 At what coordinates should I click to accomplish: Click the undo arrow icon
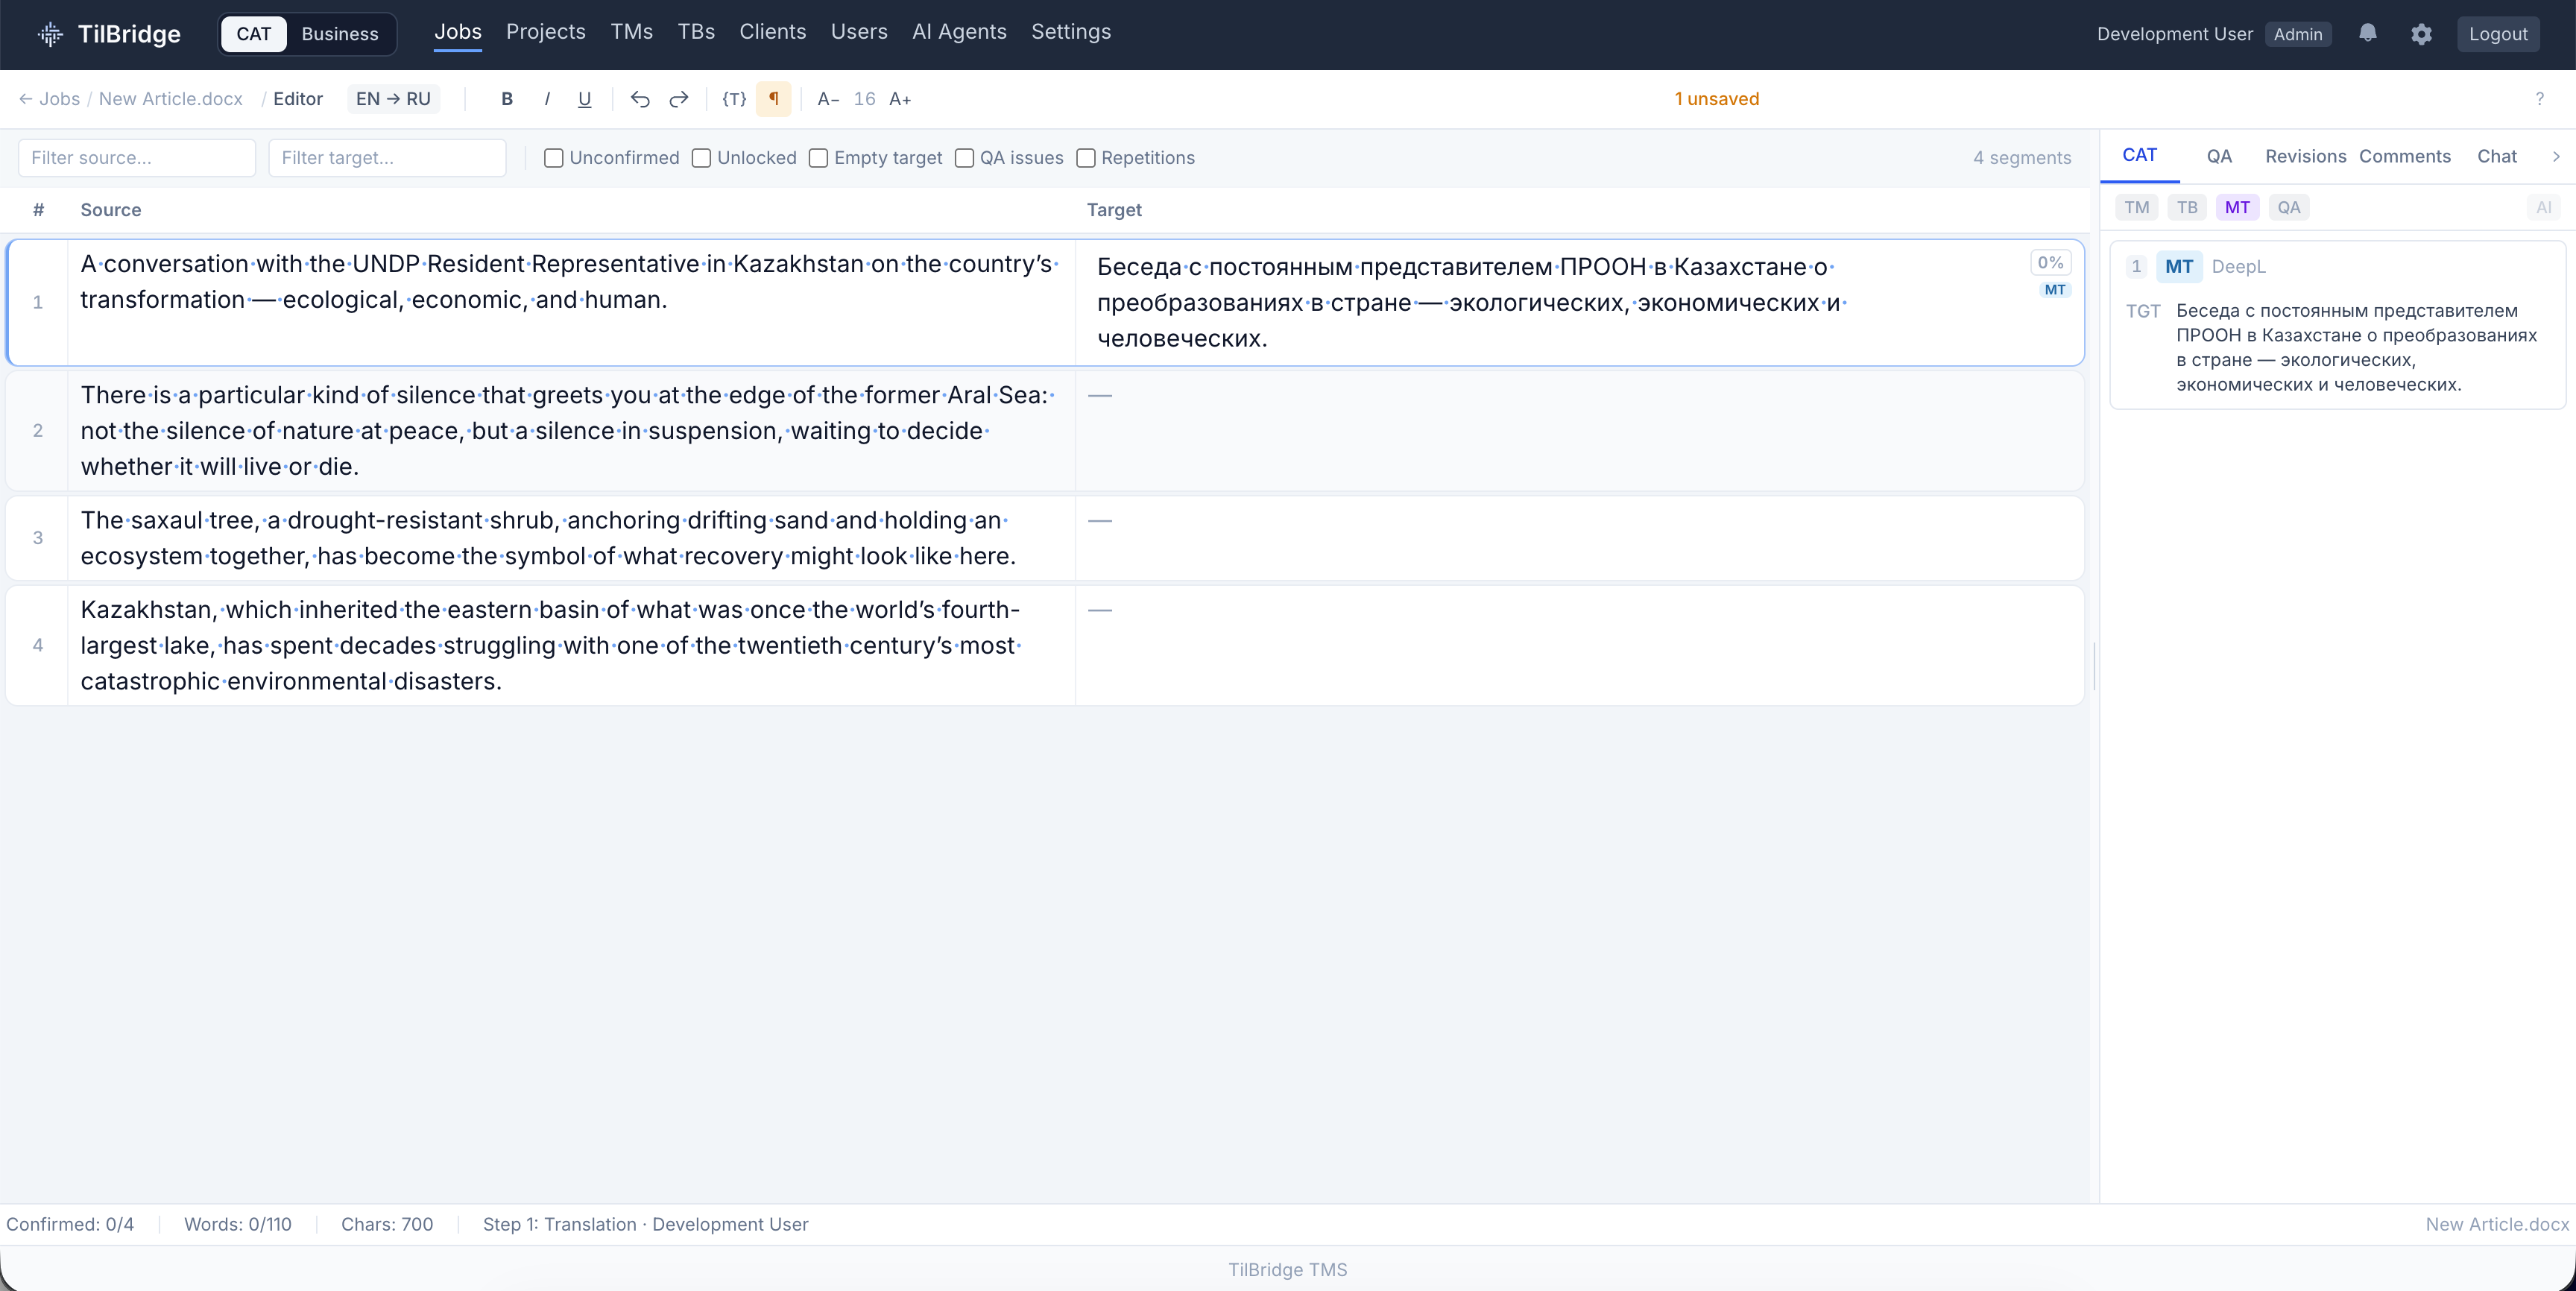640,99
